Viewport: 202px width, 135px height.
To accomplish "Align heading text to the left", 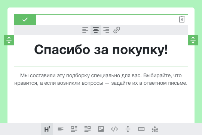I will [x=85, y=30].
